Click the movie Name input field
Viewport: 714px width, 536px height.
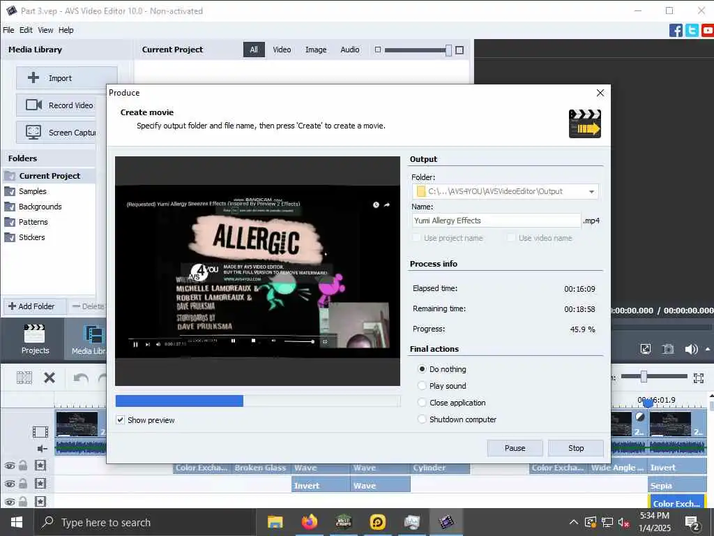click(496, 221)
